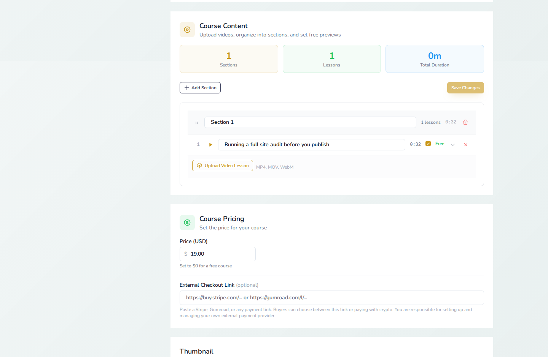Edit the lesson title field
The width and height of the screenshot is (548, 357).
(311, 145)
